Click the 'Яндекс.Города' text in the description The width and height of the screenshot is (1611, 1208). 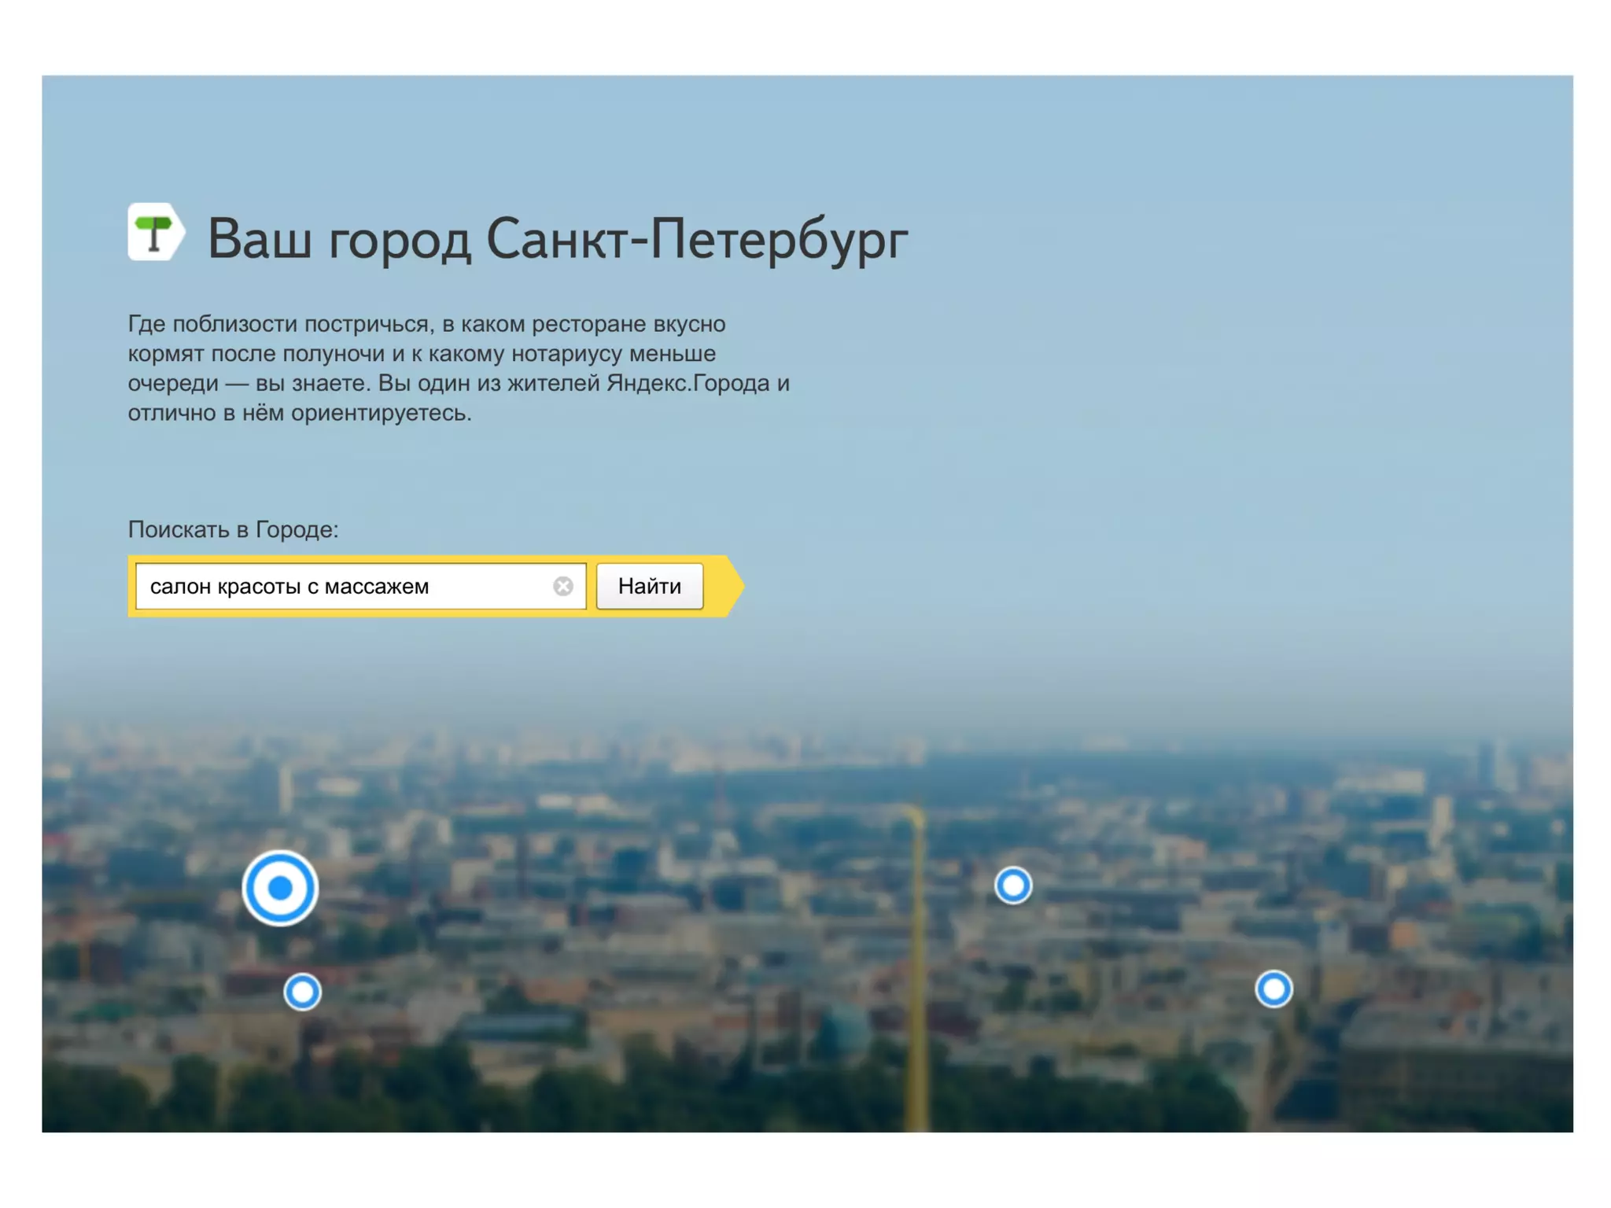(688, 383)
